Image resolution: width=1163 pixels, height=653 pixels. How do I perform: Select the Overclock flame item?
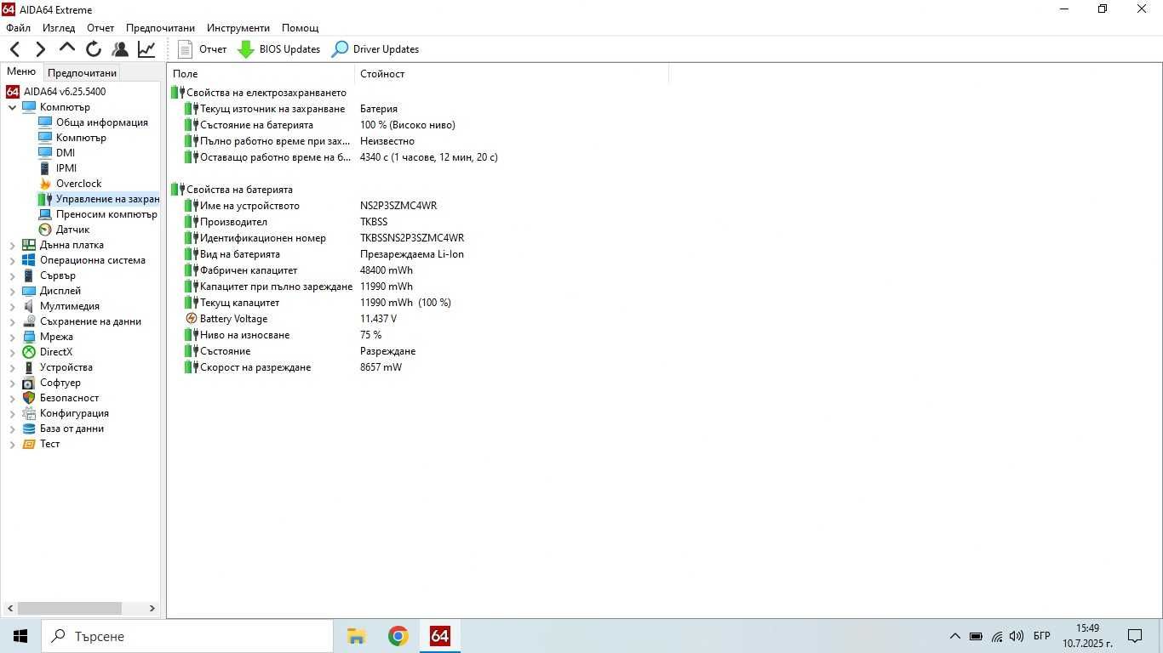(70, 184)
